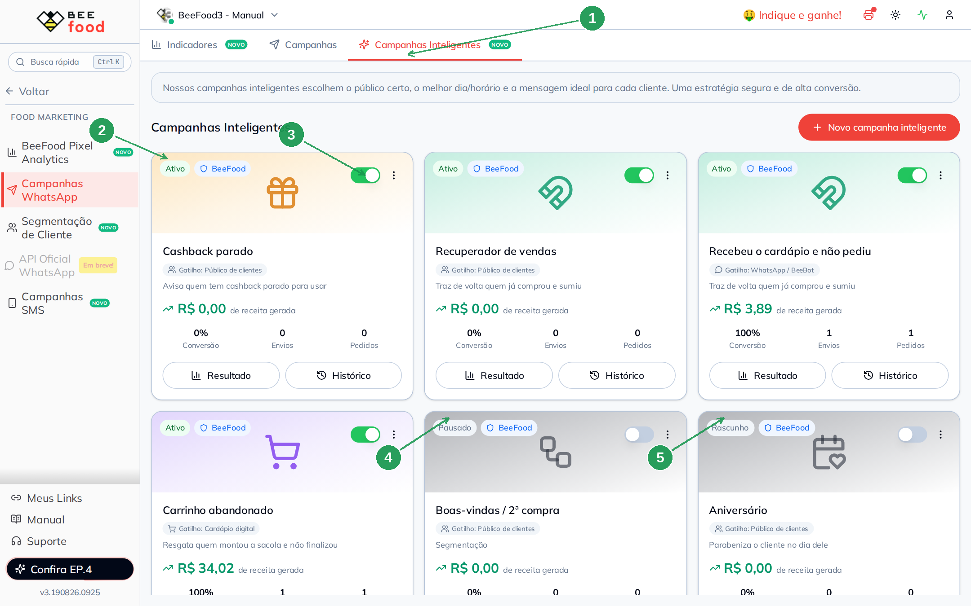Open the user profile icon
Viewport: 971px width, 606px height.
949,15
